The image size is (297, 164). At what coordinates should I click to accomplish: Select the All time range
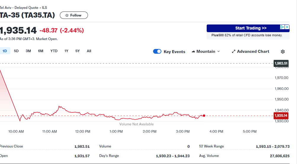89,51
